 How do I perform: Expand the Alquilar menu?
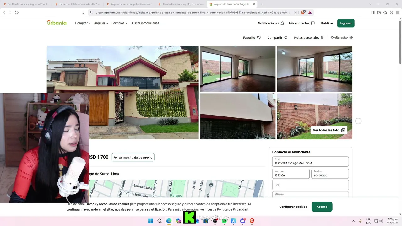[x=101, y=23]
